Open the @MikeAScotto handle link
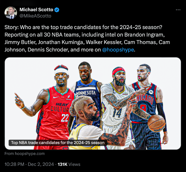186x172 pixels. pos(35,16)
